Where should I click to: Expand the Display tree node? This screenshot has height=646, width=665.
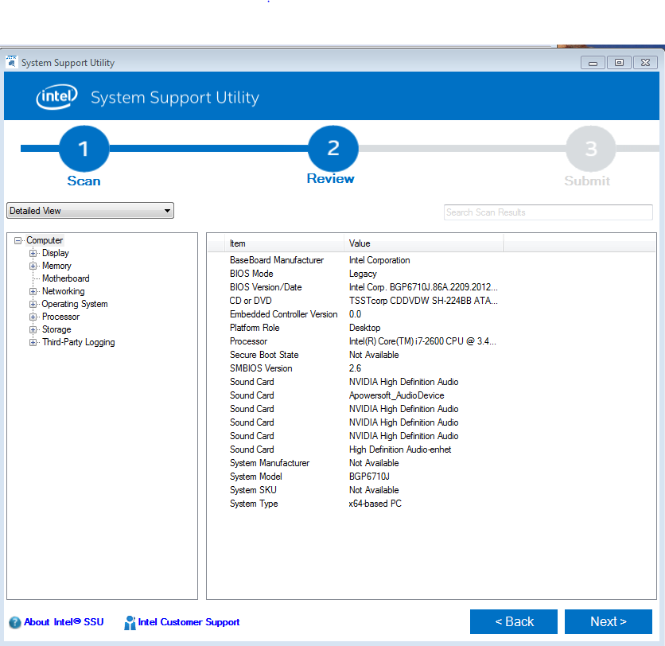[x=33, y=253]
